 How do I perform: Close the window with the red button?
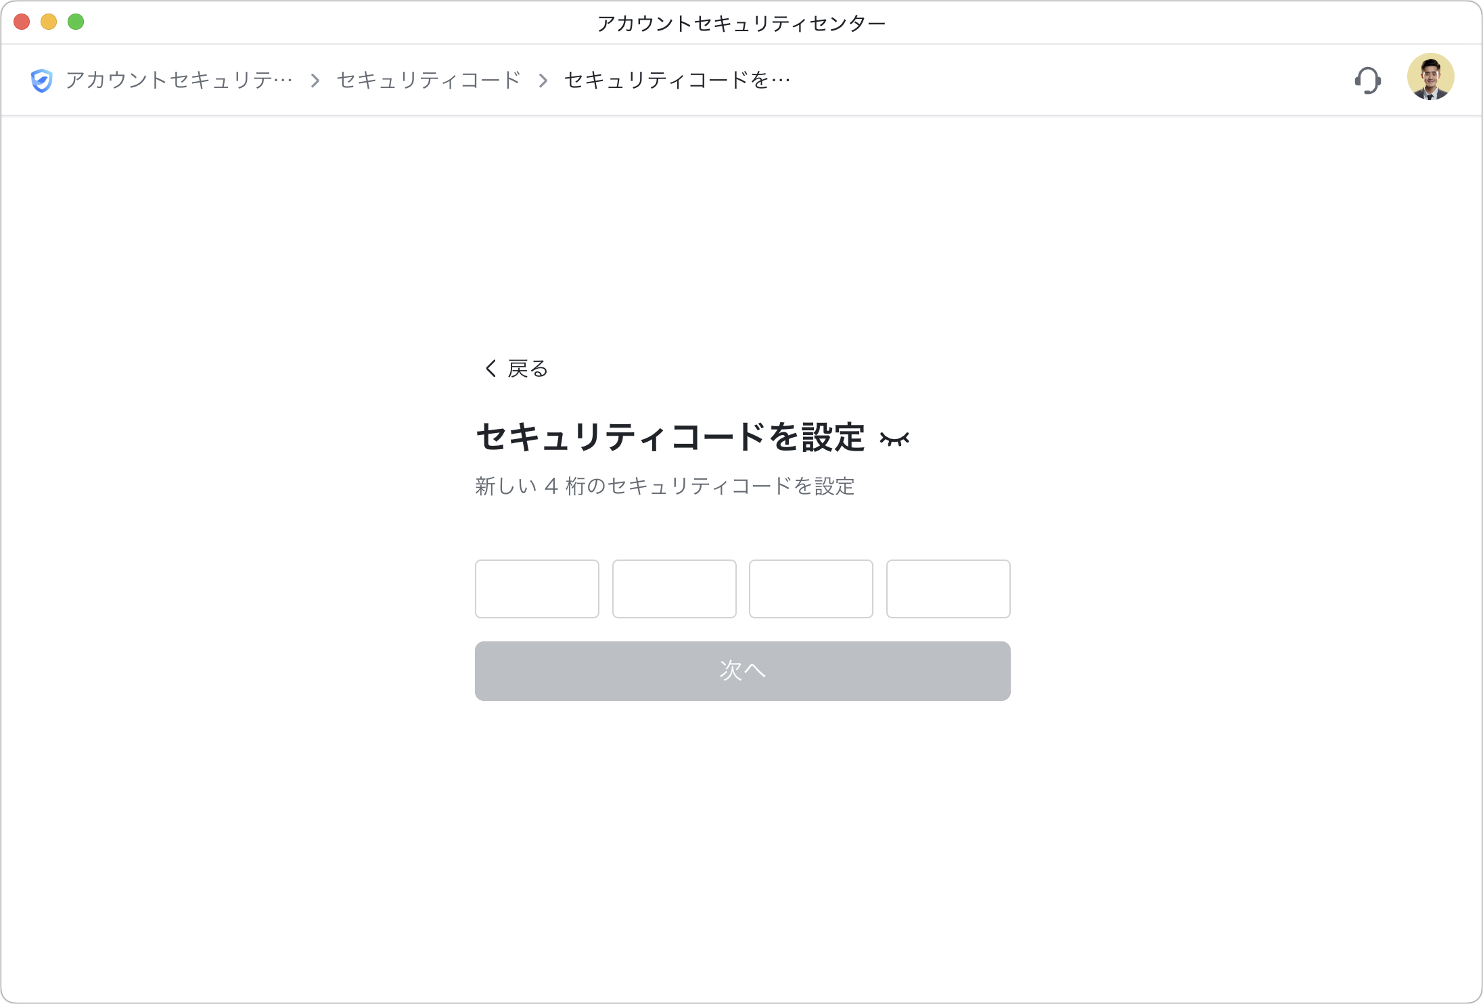22,22
